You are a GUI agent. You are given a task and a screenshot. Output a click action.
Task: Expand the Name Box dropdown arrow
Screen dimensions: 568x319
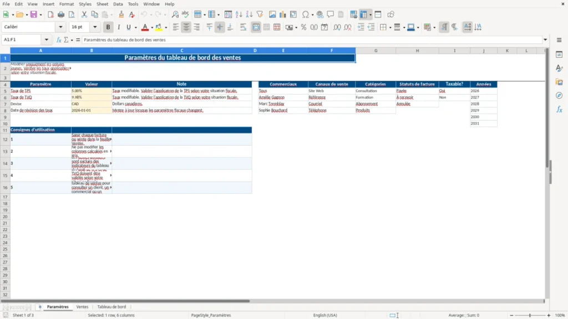click(x=47, y=40)
